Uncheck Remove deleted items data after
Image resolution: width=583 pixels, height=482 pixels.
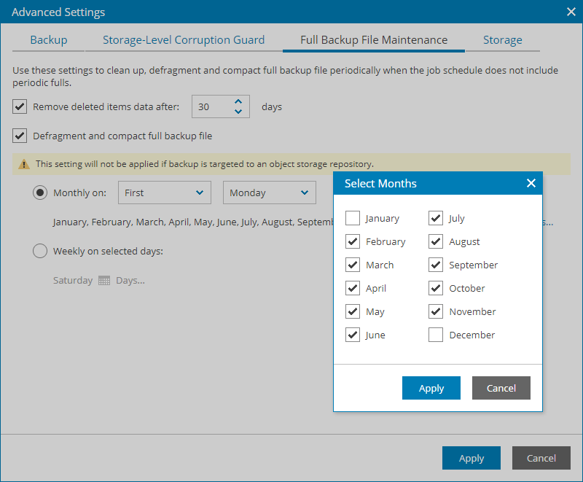tap(19, 106)
